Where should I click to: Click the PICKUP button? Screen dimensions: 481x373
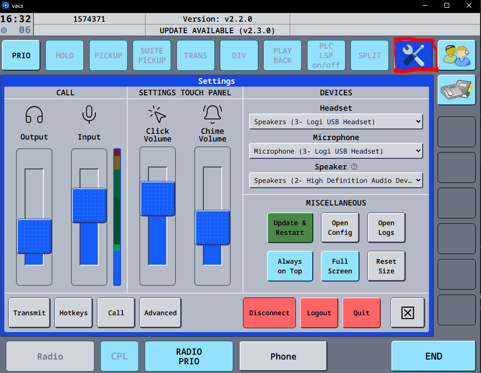pos(108,55)
